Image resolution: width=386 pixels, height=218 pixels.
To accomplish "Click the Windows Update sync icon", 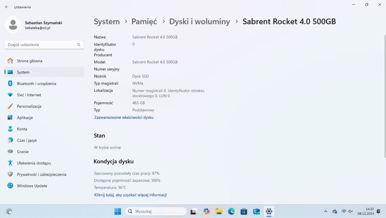I will (x=10, y=185).
